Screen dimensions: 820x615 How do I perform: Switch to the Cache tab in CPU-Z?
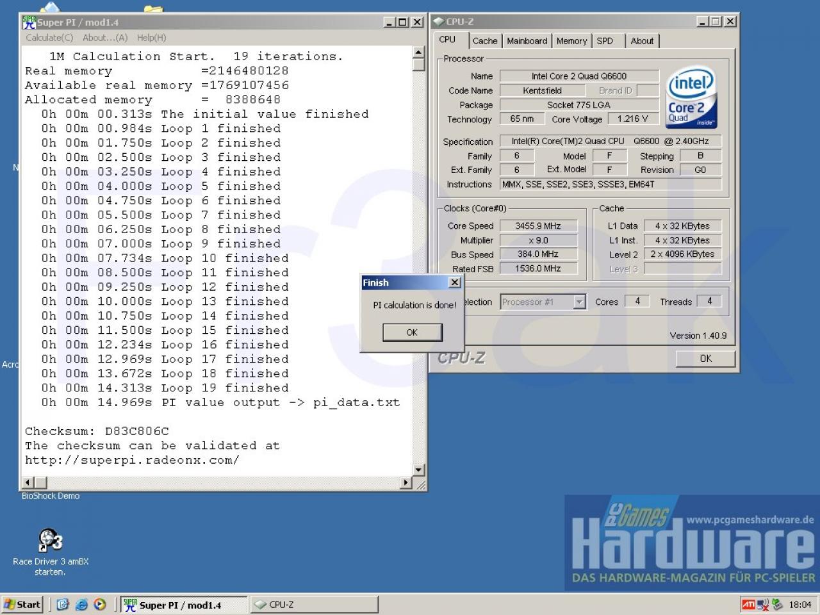point(485,41)
